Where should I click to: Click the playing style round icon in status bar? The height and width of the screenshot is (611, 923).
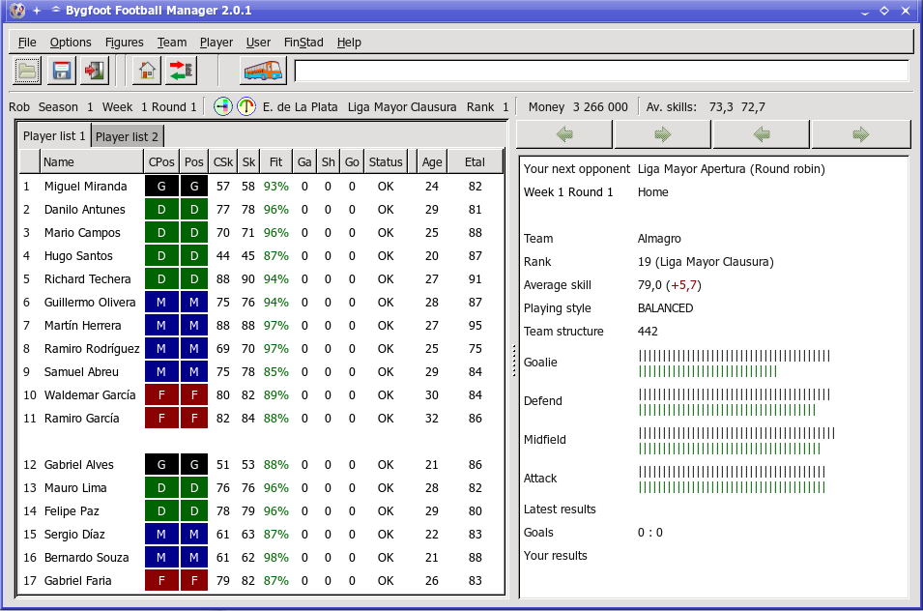pos(223,107)
